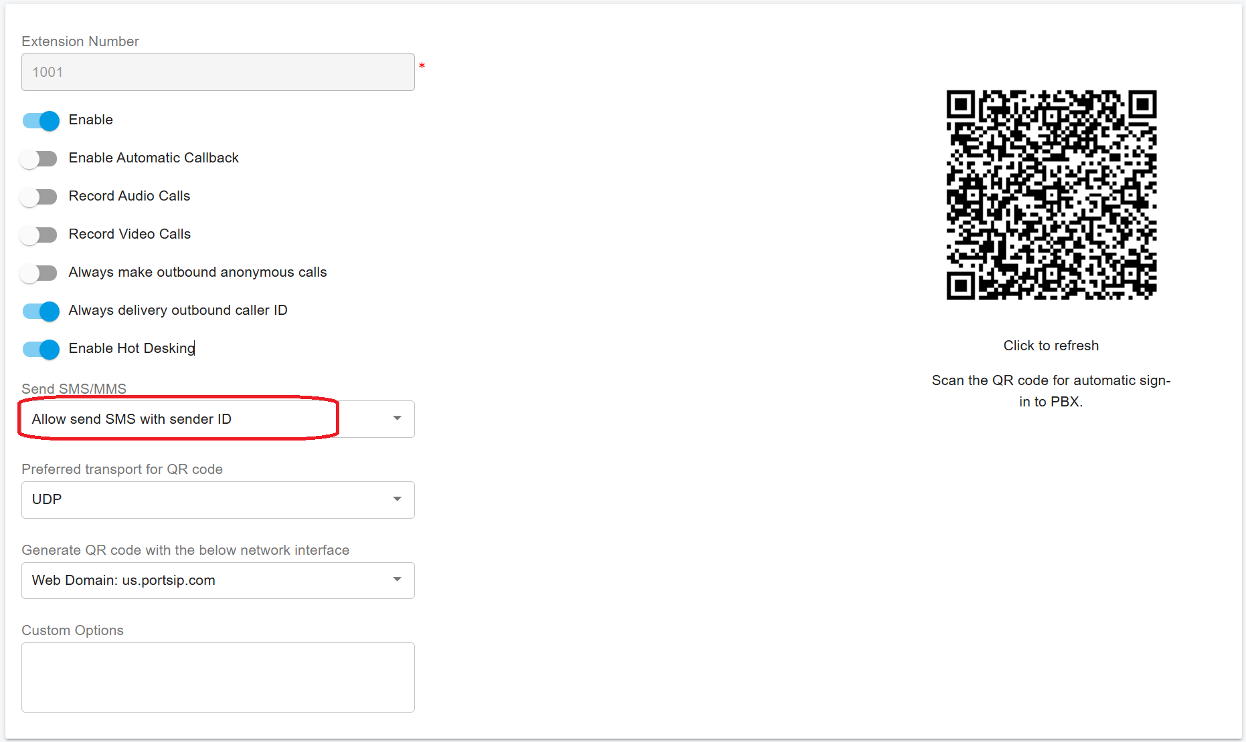Click the 'Click to refresh' text
The image size is (1246, 742).
1051,346
